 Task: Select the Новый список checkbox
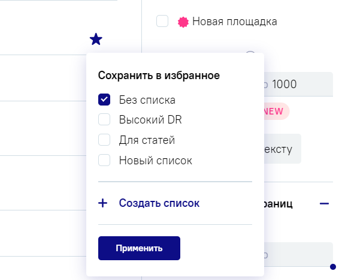(x=104, y=160)
